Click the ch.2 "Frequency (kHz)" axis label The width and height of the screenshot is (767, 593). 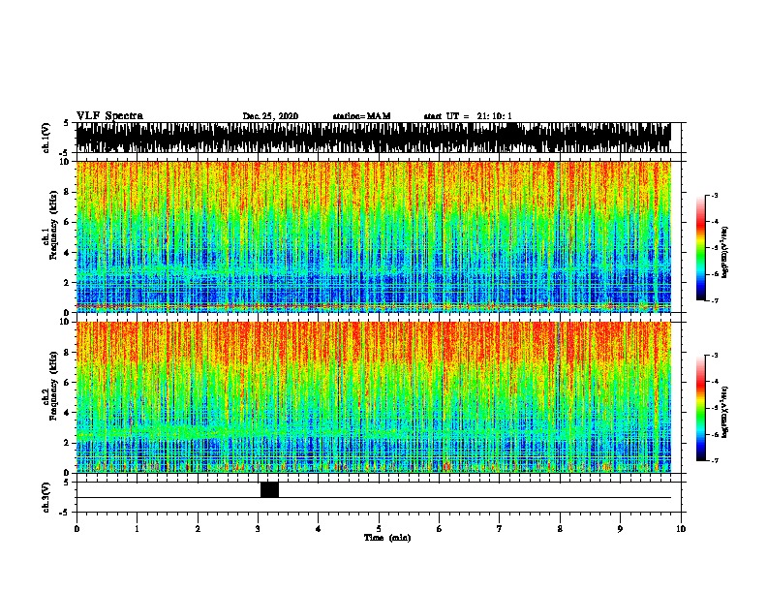point(53,386)
